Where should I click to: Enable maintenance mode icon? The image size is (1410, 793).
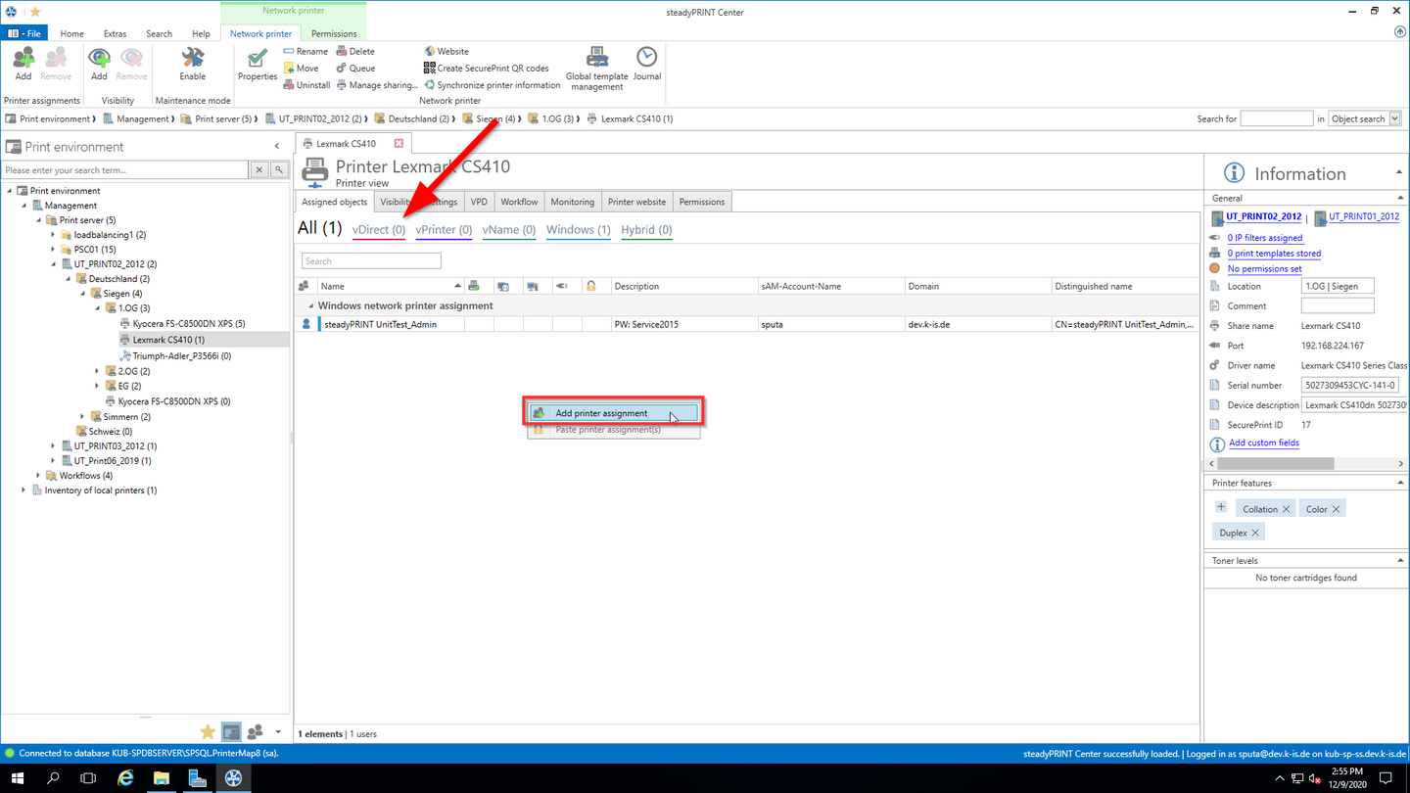click(193, 64)
